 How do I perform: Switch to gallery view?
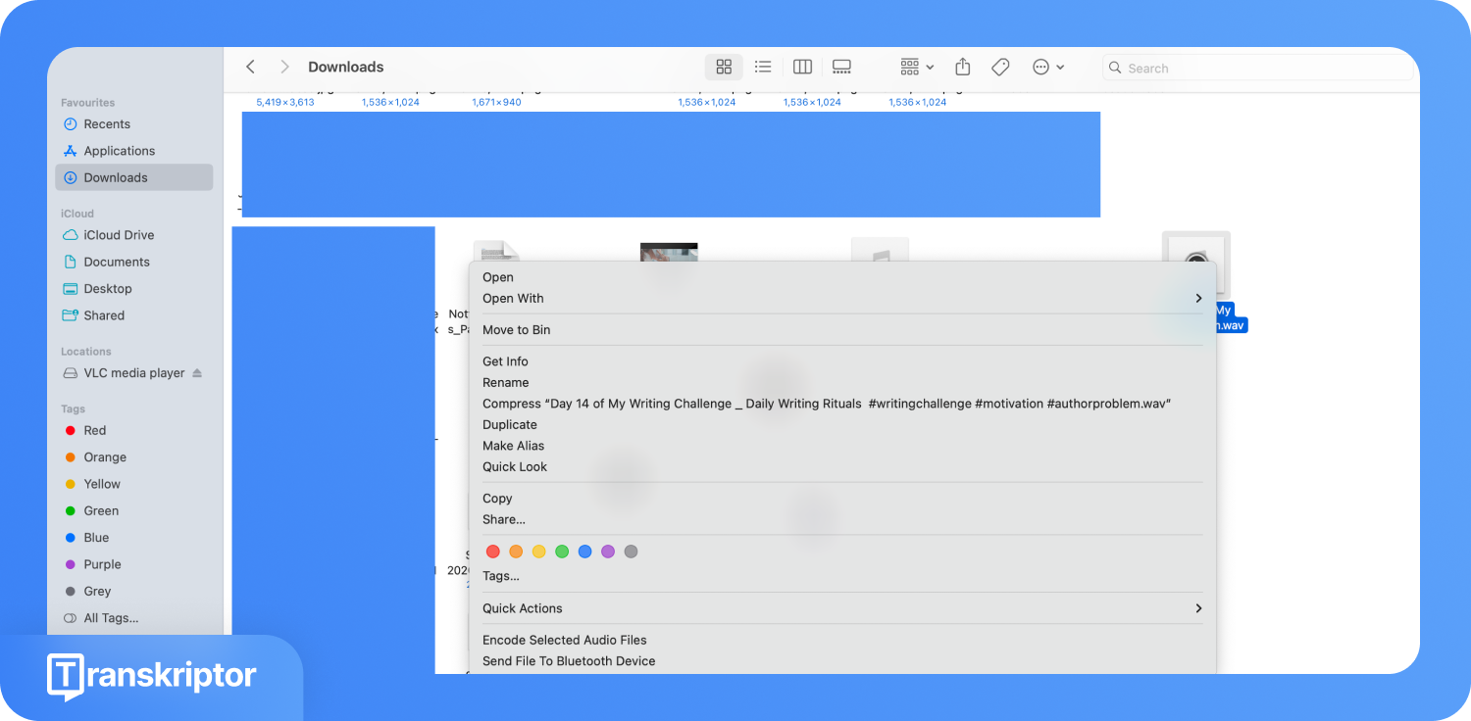(x=841, y=67)
